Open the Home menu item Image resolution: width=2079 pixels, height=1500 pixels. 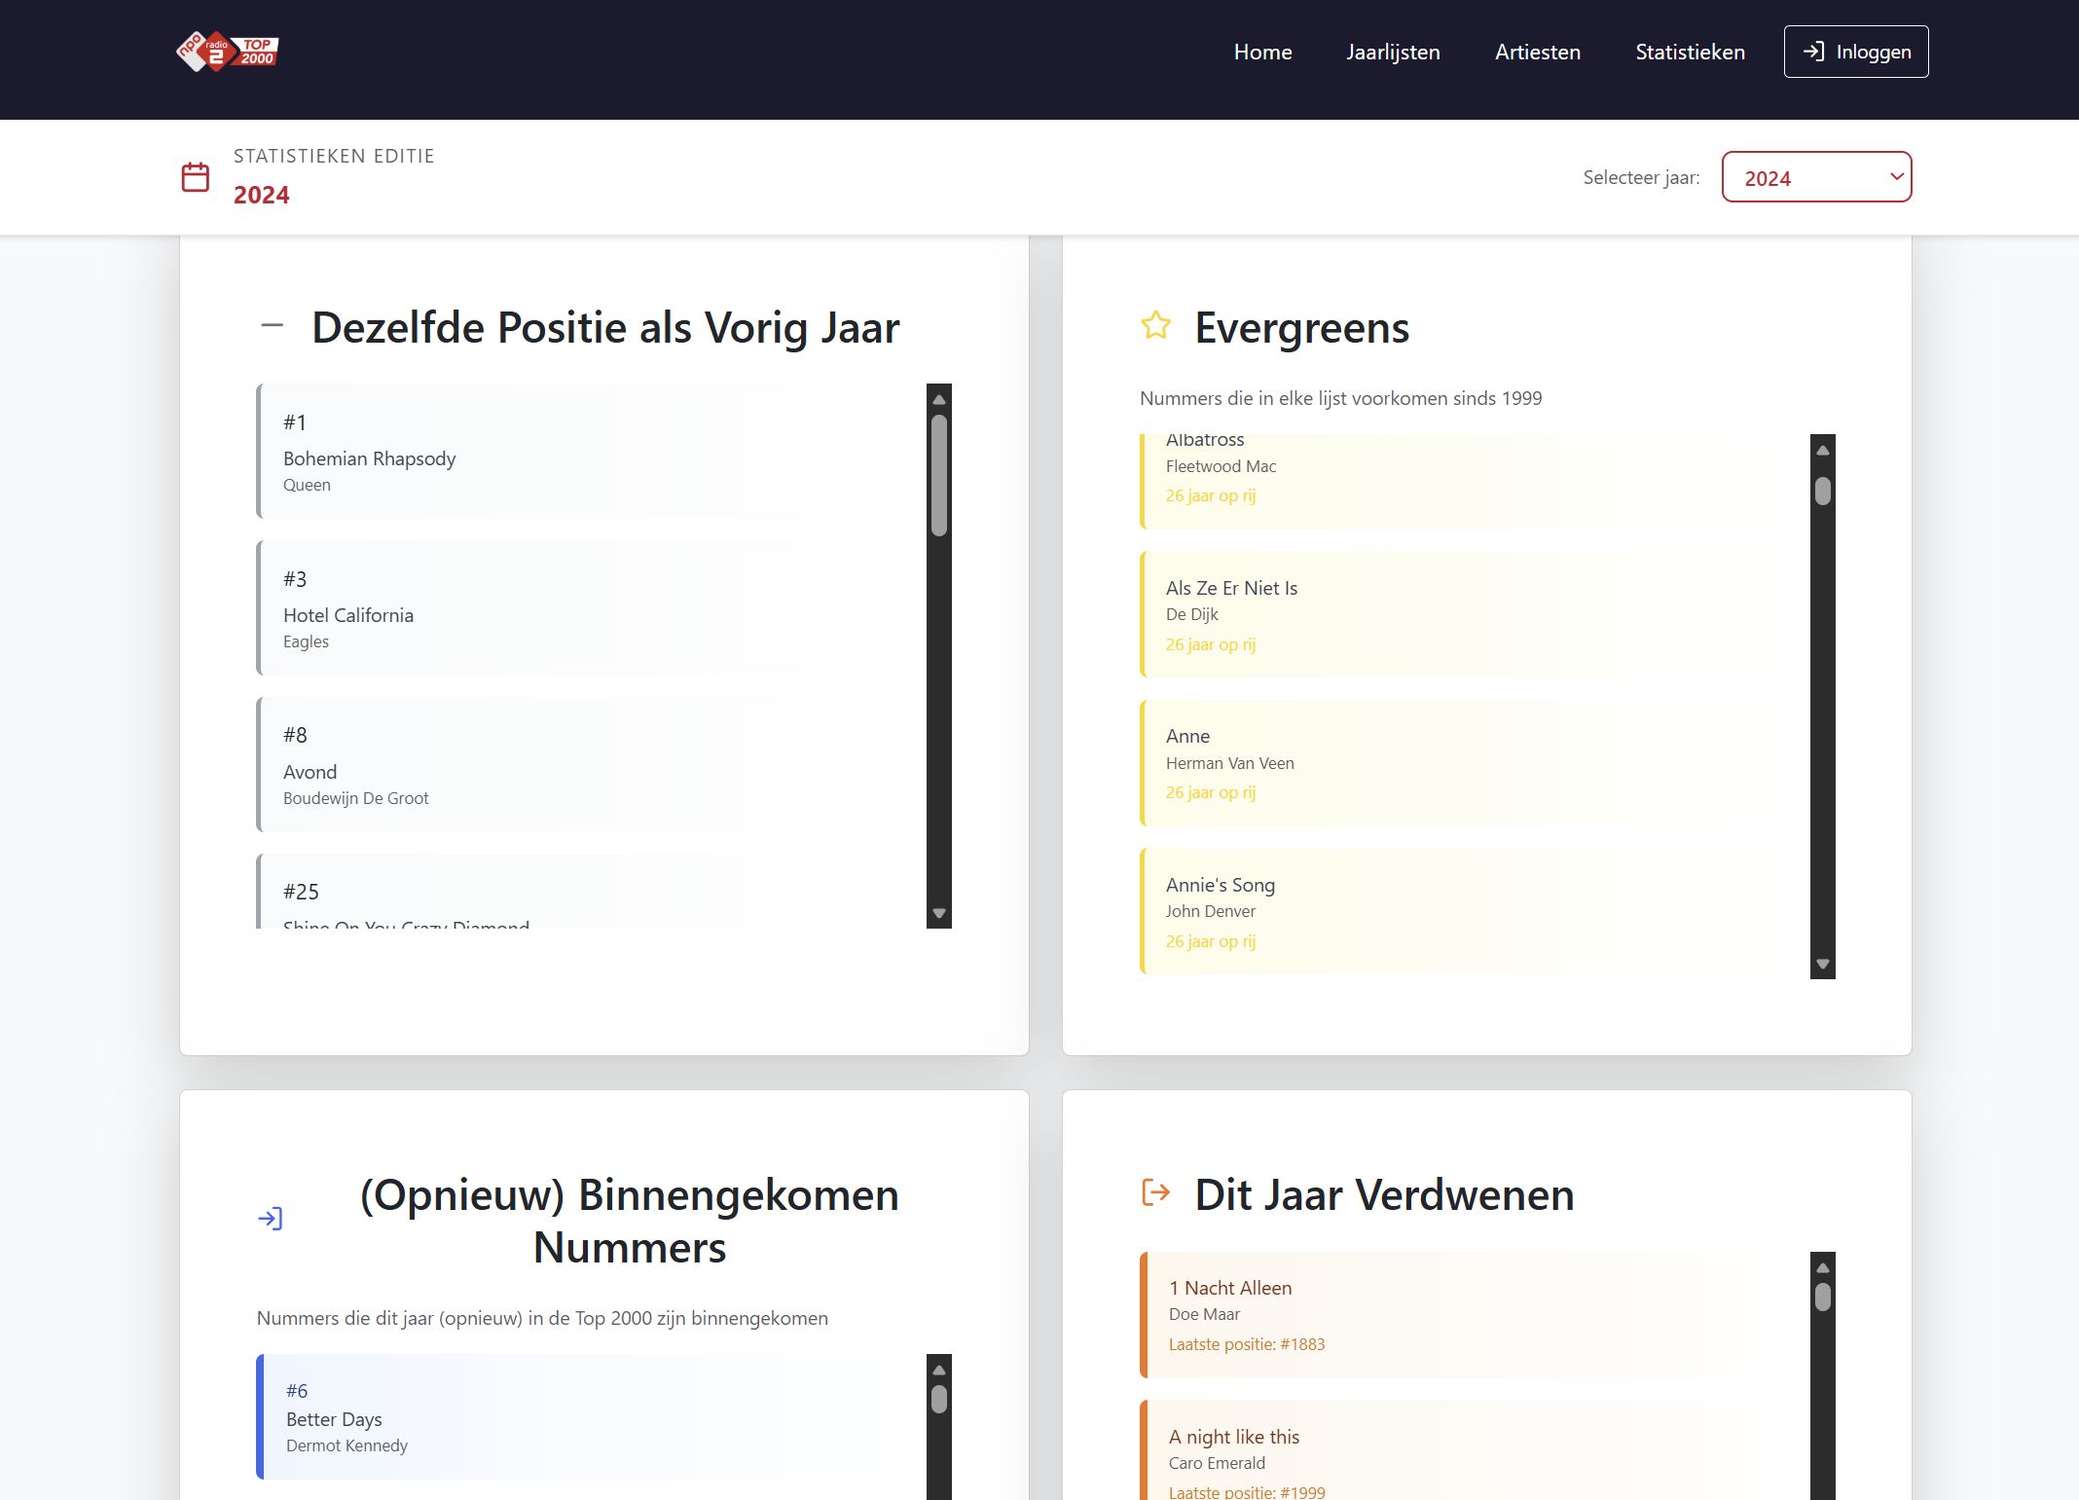(x=1262, y=53)
